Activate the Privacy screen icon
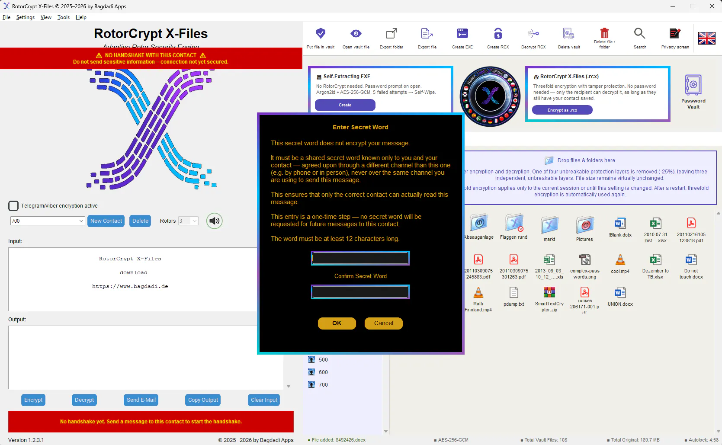Image resolution: width=722 pixels, height=445 pixels. (x=675, y=33)
